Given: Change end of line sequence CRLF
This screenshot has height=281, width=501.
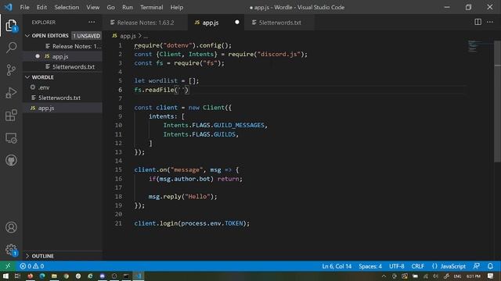Looking at the screenshot, I should (417, 266).
